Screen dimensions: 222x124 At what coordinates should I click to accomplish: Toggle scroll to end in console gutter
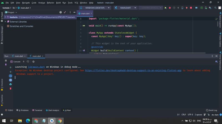tap(11, 80)
